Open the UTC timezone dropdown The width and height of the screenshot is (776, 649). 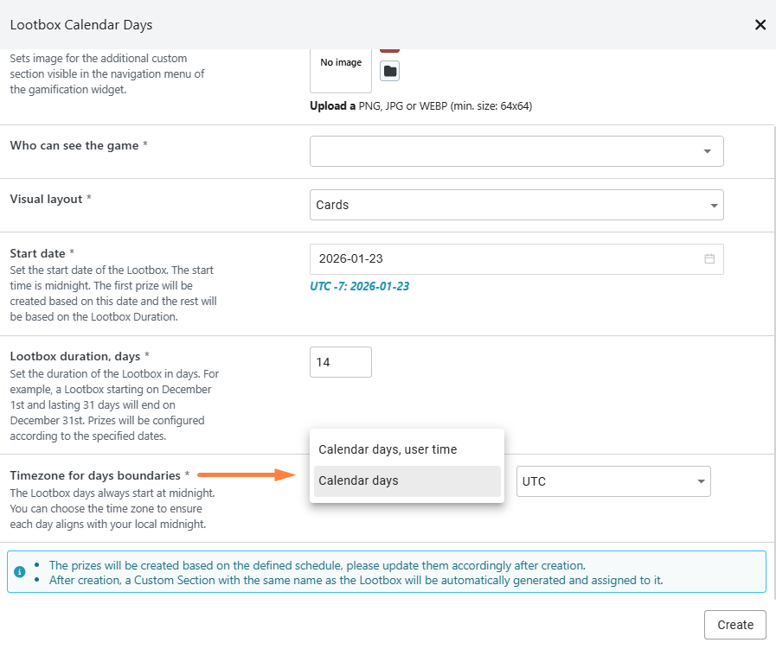pyautogui.click(x=612, y=481)
